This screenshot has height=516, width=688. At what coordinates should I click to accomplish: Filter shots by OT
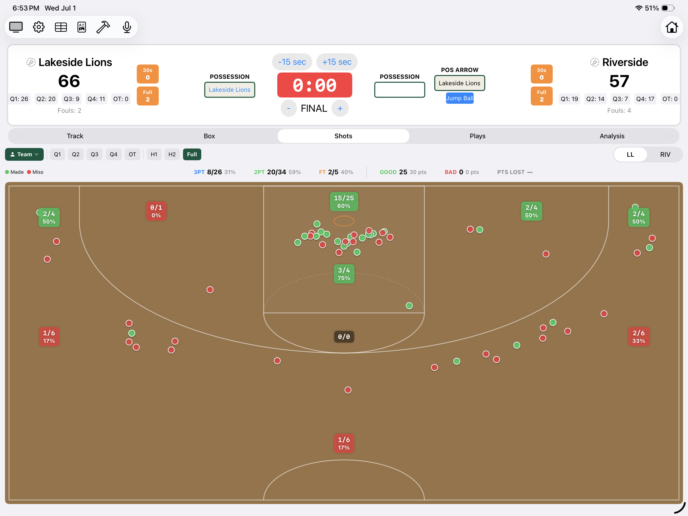132,154
